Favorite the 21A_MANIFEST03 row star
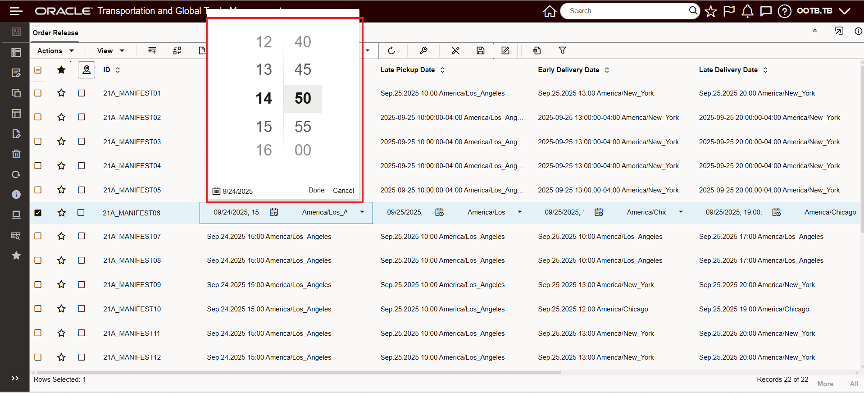 (61, 142)
